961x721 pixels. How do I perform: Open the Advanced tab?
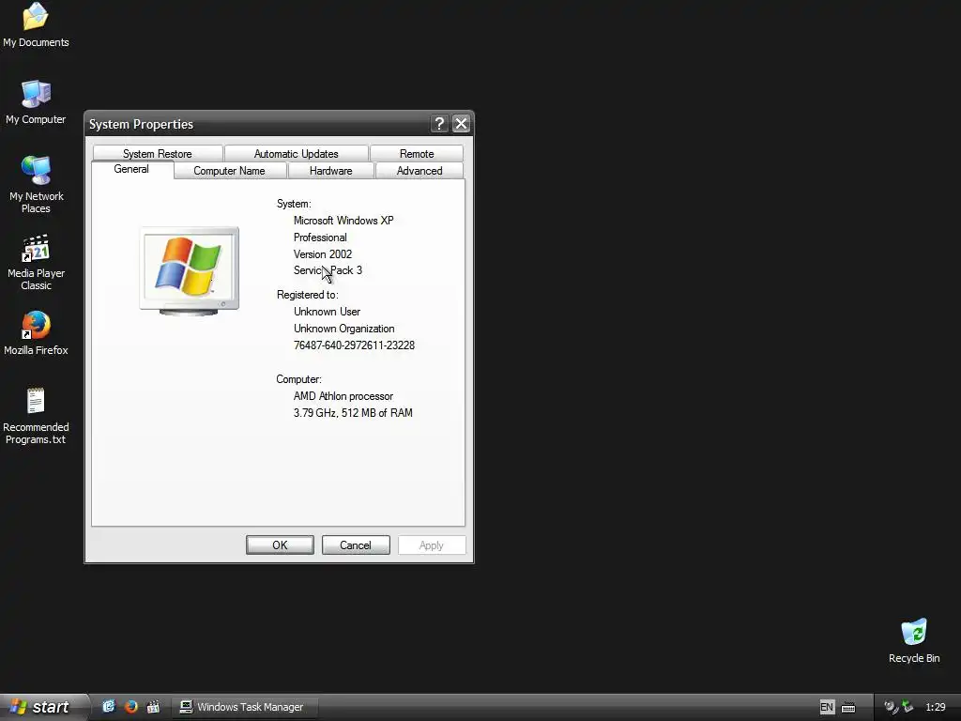(x=419, y=171)
